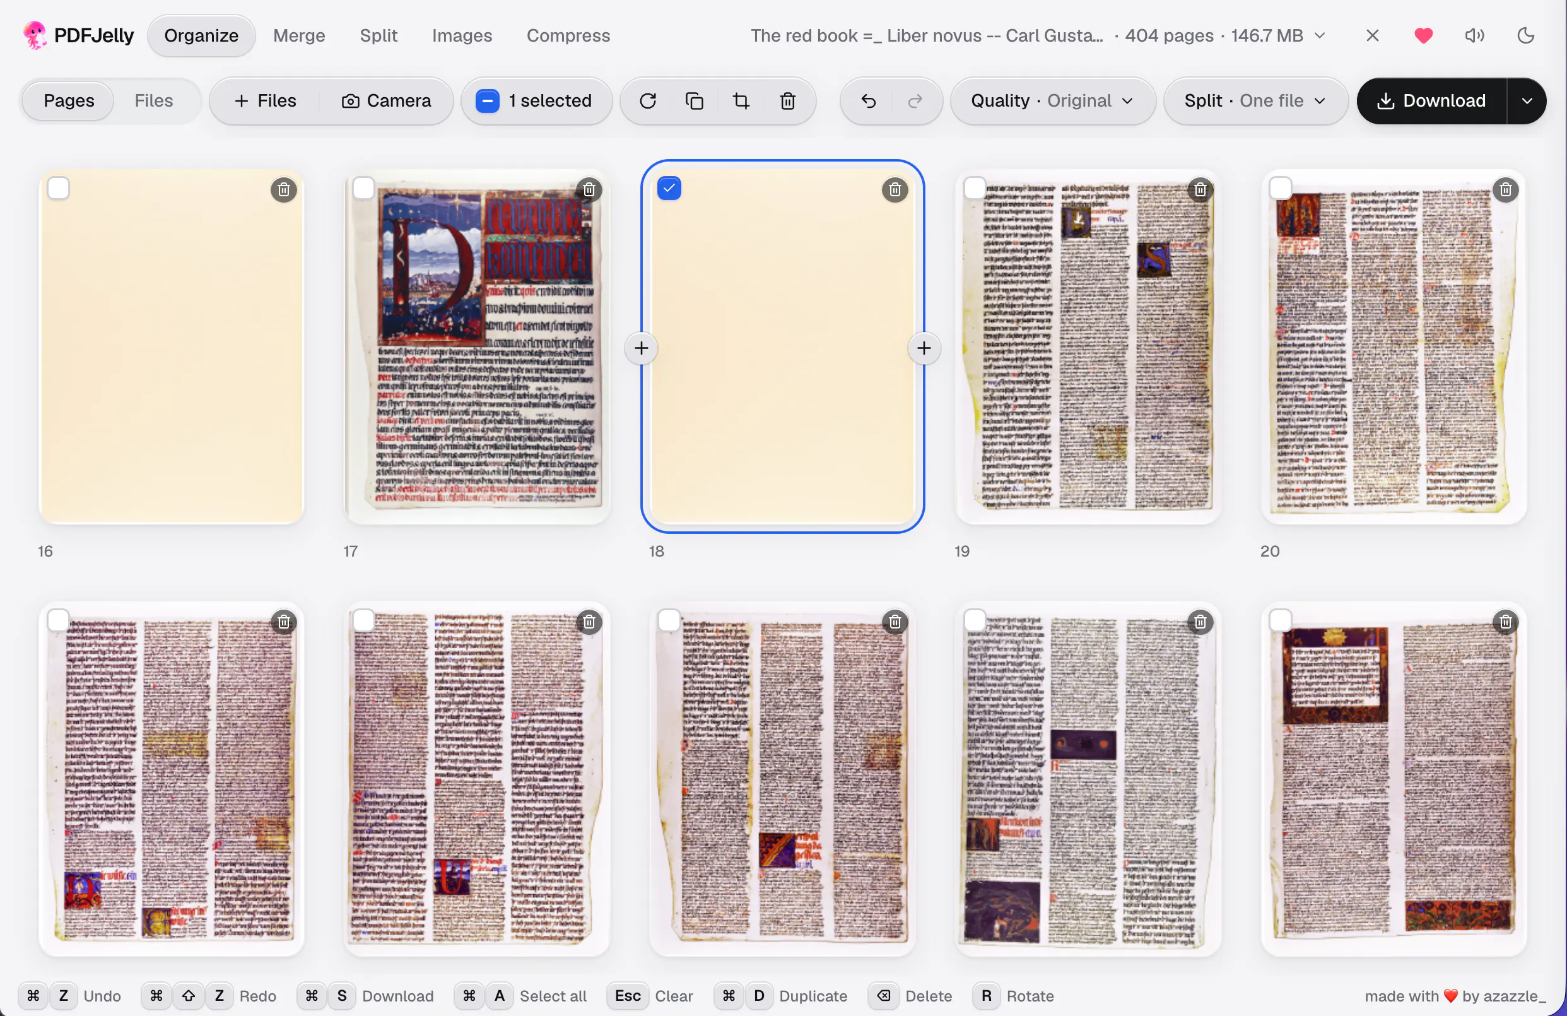Switch to the Files view
Viewport: 1567px width, 1016px height.
pyautogui.click(x=154, y=101)
